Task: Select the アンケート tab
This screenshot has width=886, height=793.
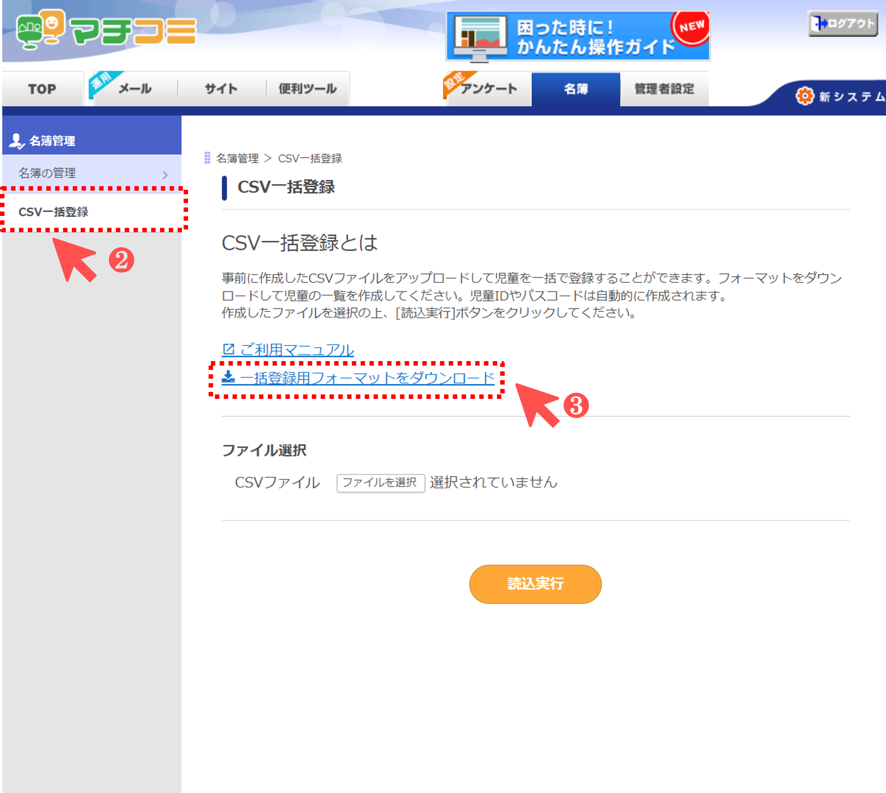Action: (x=488, y=89)
